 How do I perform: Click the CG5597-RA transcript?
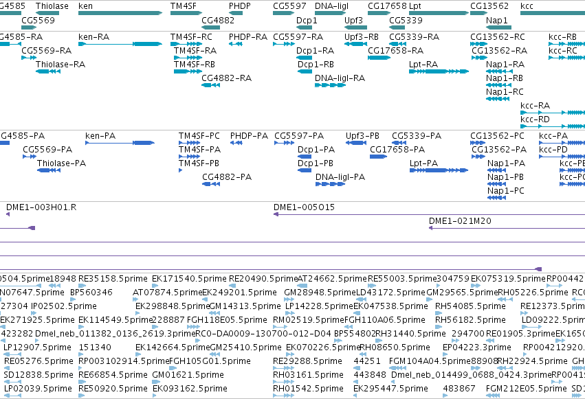pyautogui.click(x=284, y=44)
